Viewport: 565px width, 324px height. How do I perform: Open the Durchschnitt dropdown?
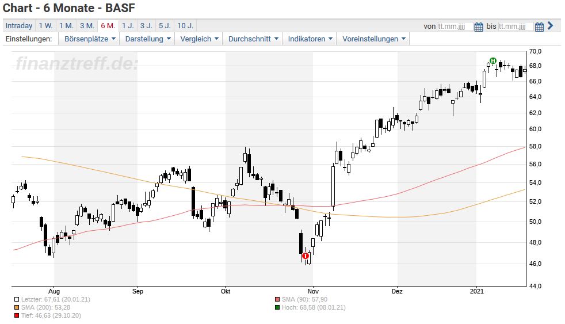(253, 39)
